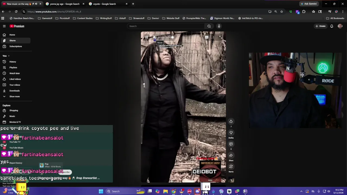Screen dimensions: 347x195
Task: Share this Short
Action: [x=231, y=155]
